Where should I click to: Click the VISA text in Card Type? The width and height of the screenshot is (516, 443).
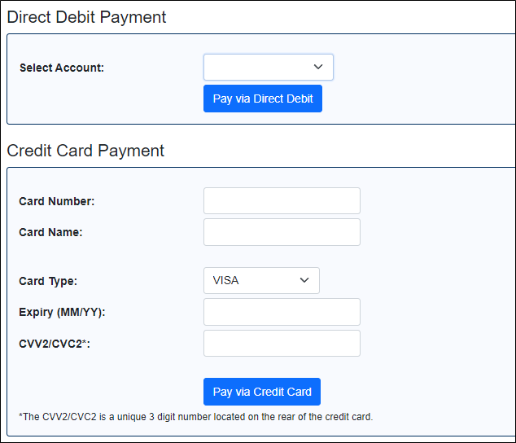[225, 280]
